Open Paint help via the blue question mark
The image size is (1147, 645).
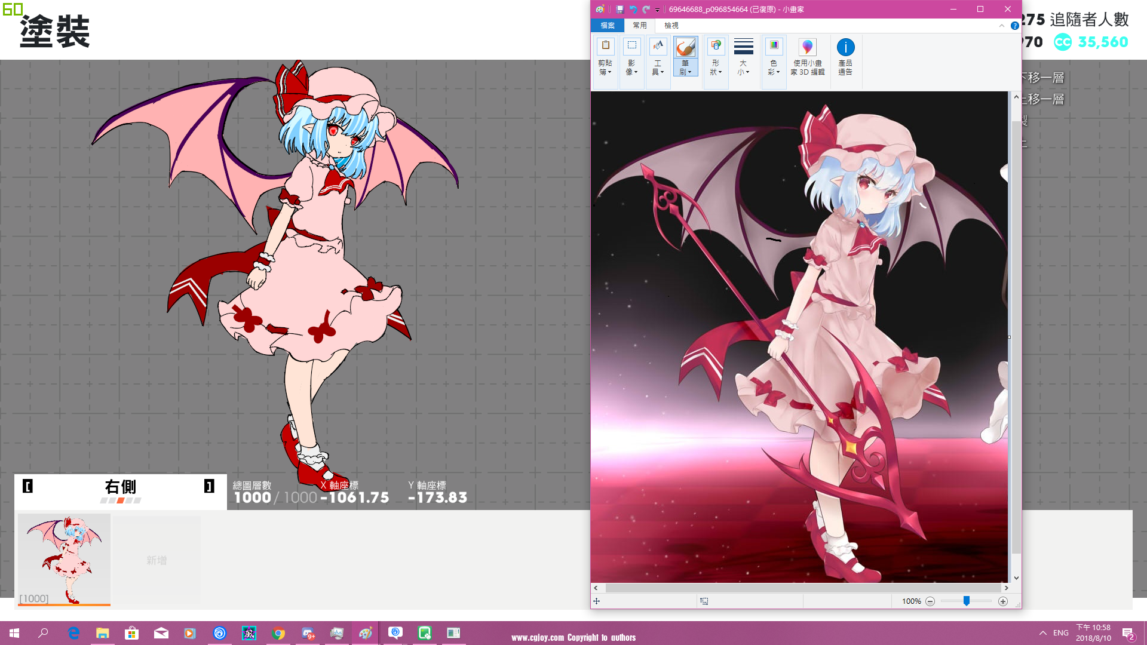(1014, 26)
